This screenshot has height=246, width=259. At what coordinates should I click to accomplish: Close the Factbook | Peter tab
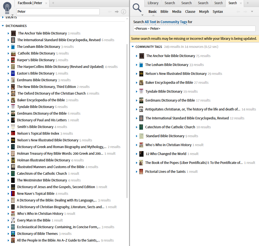pyautogui.click(x=46, y=3)
